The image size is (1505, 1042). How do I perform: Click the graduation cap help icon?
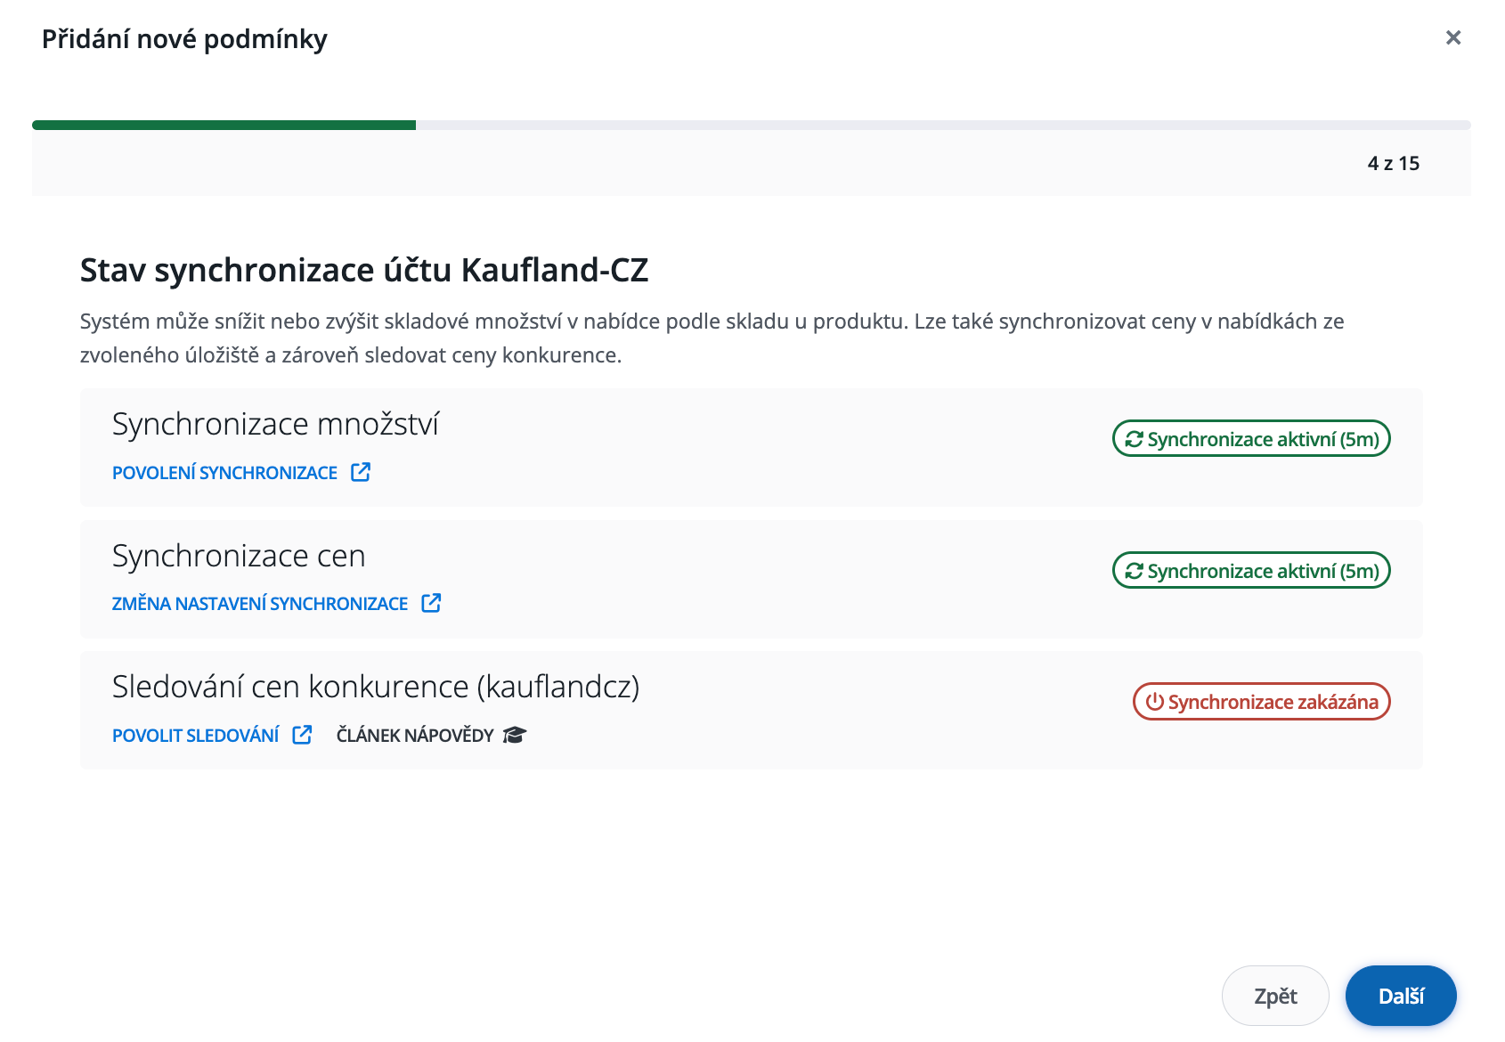pos(515,735)
